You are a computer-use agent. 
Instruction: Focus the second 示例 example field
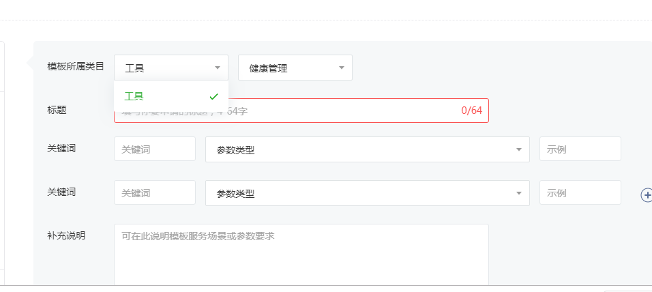[580, 193]
